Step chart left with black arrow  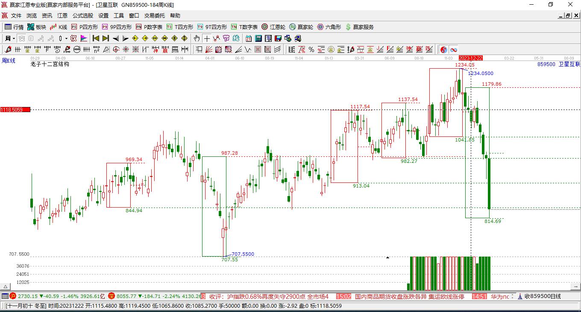[x=116, y=38]
